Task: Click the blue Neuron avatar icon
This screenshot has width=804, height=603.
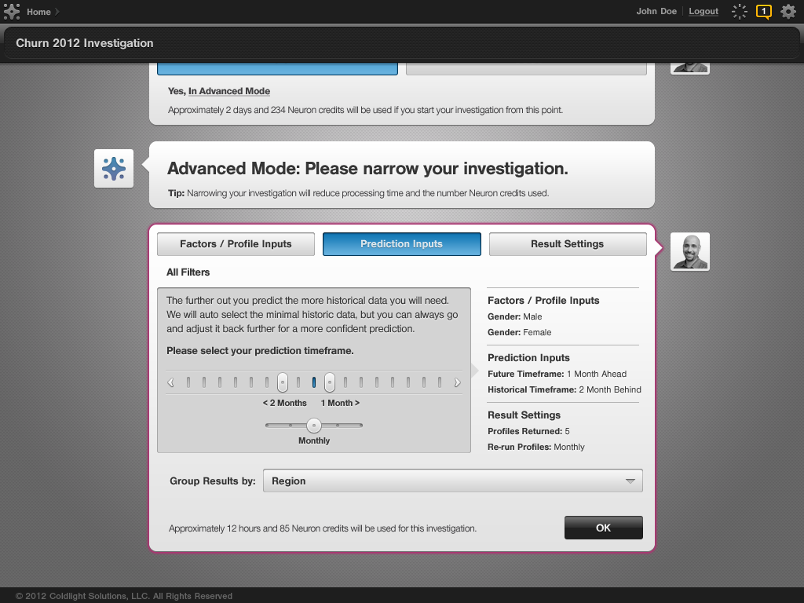Action: point(114,169)
